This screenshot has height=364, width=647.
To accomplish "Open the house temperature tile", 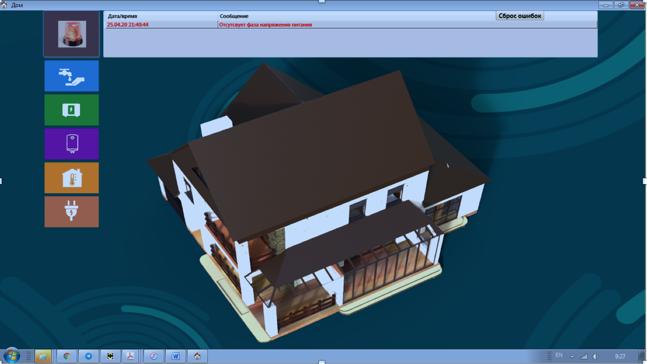I will [72, 178].
